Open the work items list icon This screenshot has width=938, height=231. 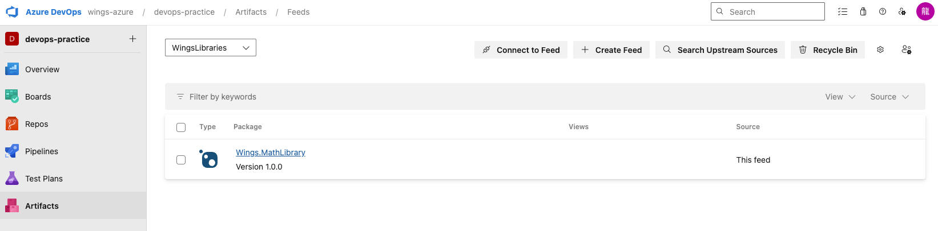pos(843,11)
